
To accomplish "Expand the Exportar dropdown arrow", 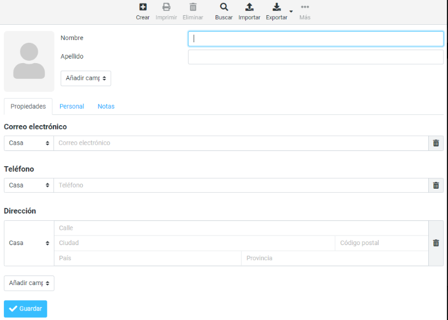I will (x=291, y=11).
